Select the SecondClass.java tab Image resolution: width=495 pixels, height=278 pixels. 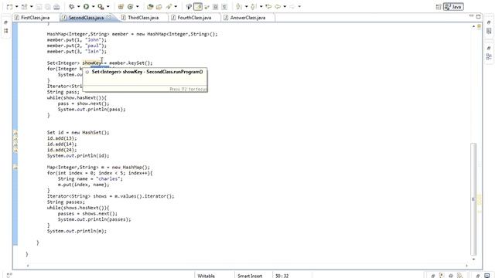(x=86, y=18)
